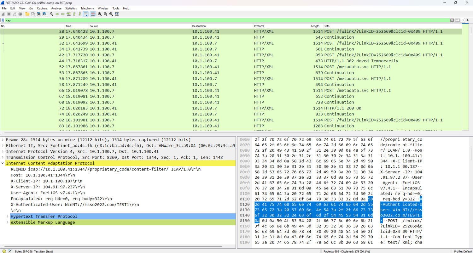Viewport: 473px width, 253px height.
Task: Click the Zoom In toolbar icon
Action: (x=100, y=14)
